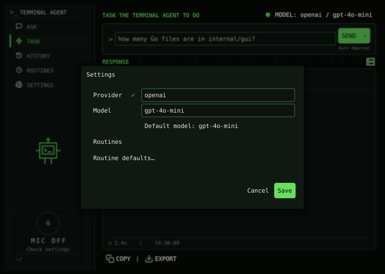The height and width of the screenshot is (274, 385).
Task: Click the Ask chat bubble icon
Action: click(19, 26)
